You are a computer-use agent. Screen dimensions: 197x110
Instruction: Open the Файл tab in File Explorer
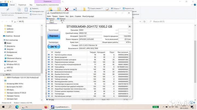[x=4, y=5]
